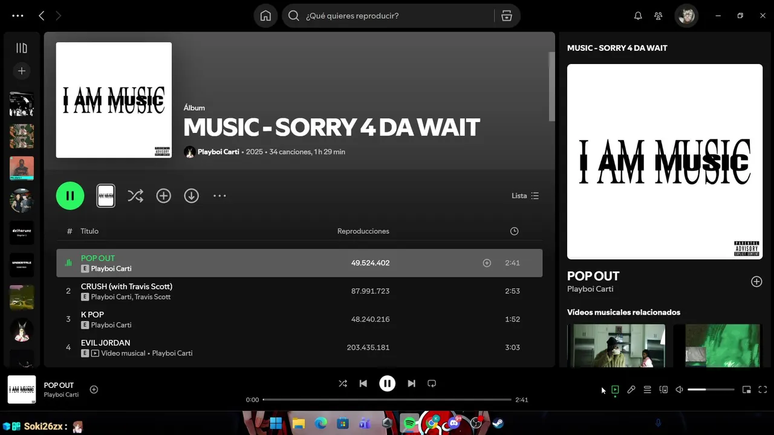
Task: Open the Vídeo musical for EVIL J0RDAN
Action: coord(123,353)
